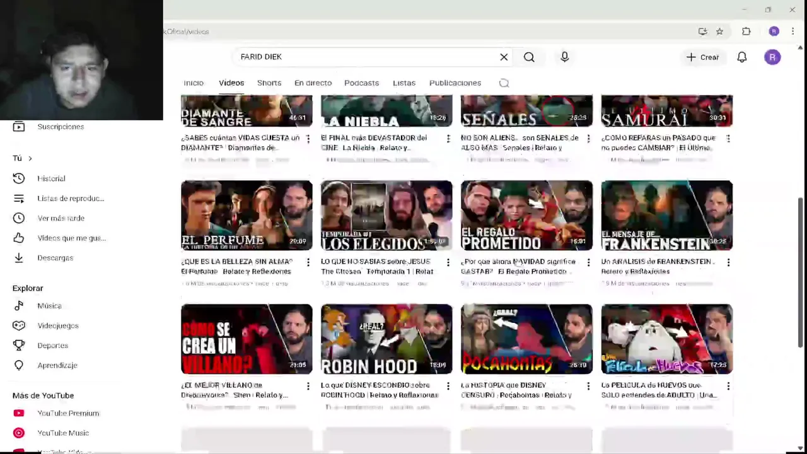The height and width of the screenshot is (454, 807).
Task: Open Suscripciones in sidebar
Action: pyautogui.click(x=60, y=127)
